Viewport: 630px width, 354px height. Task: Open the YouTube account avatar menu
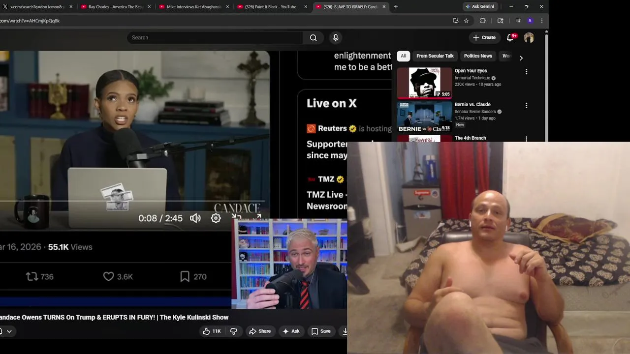[529, 38]
